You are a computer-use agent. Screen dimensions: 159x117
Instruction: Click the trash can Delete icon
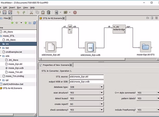(49, 12)
